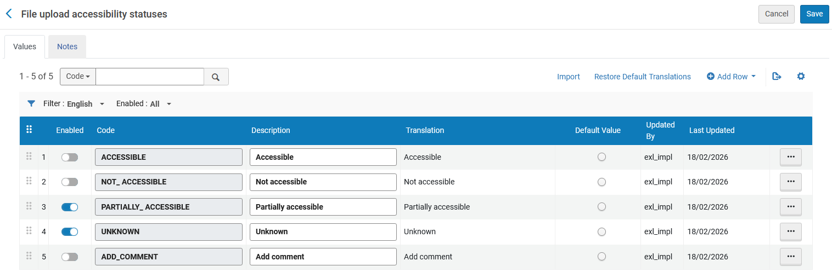Image resolution: width=832 pixels, height=278 pixels.
Task: Set Unknown as the default value
Action: 601,231
